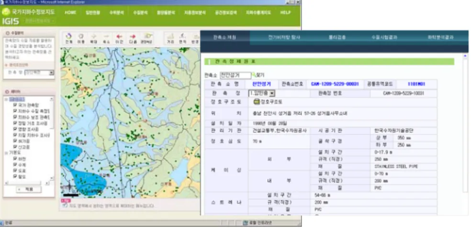
Task: Open the HOME menu
Action: [x=70, y=12]
